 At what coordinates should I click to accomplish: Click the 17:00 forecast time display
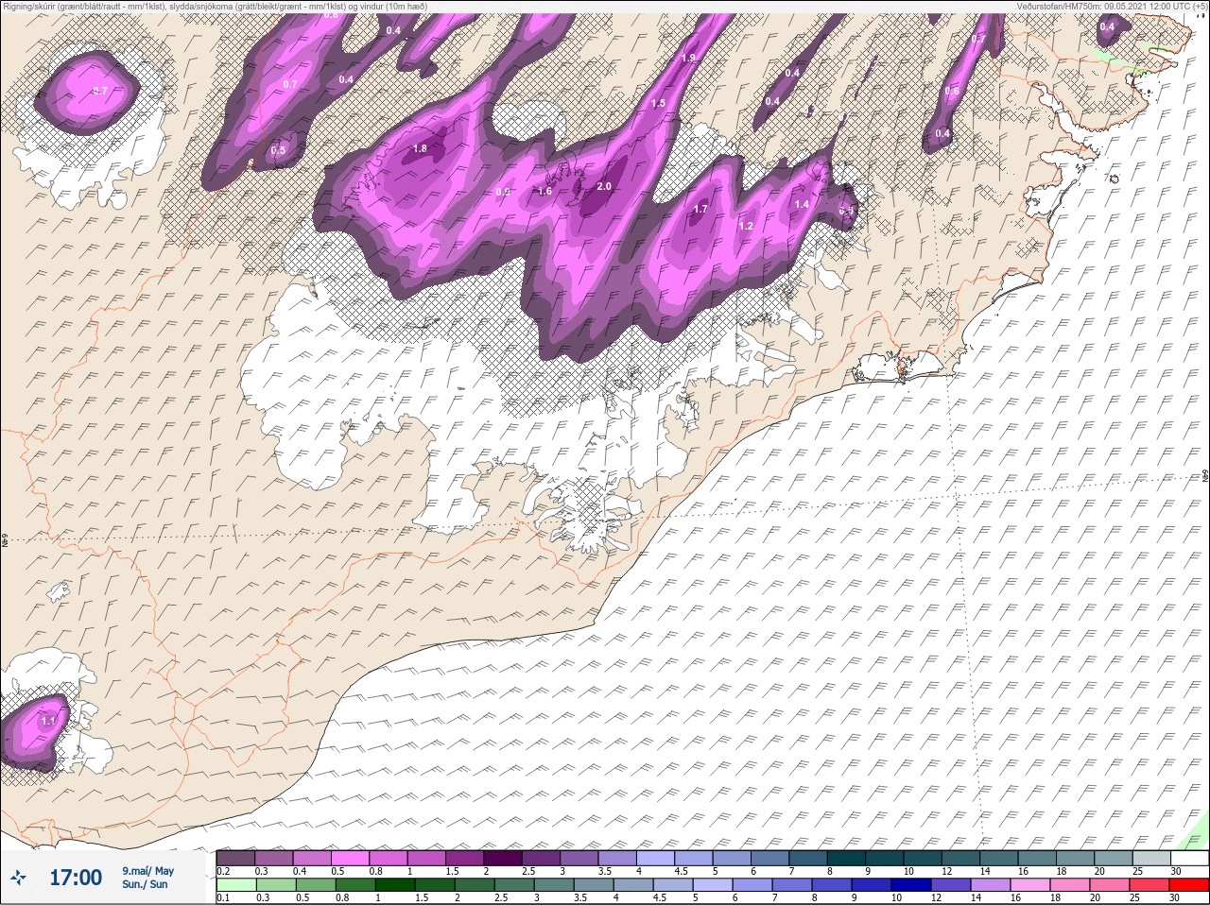tap(76, 879)
